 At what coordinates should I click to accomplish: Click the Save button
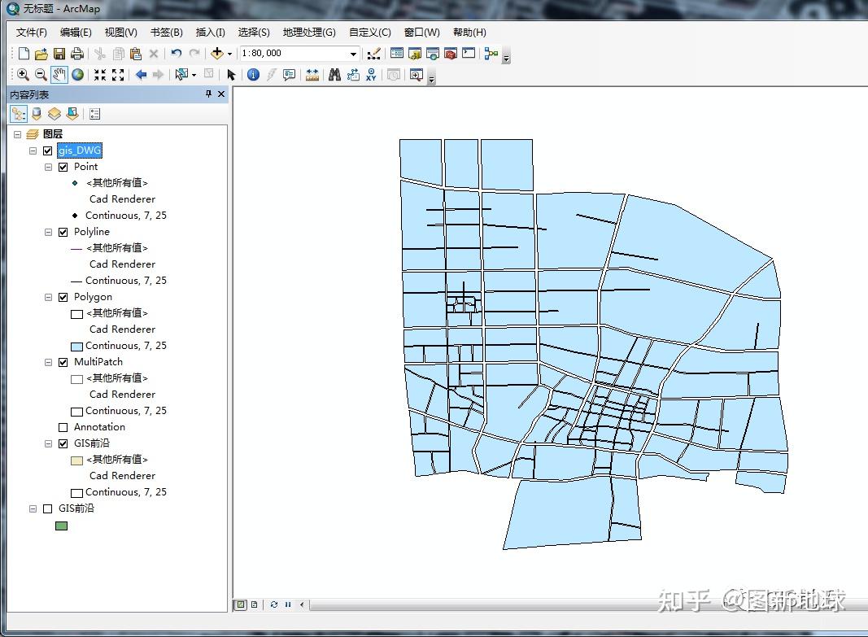point(59,53)
